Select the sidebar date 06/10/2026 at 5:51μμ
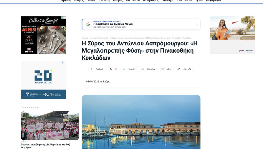The width and height of the screenshot is (263, 149). point(30,107)
